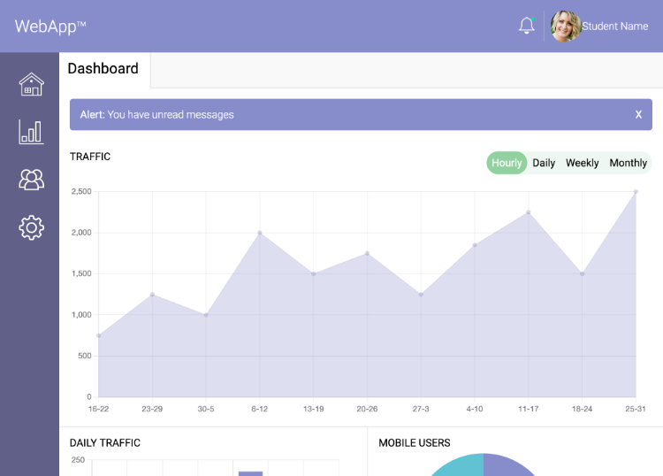Click the user profile avatar photo

pyautogui.click(x=566, y=26)
